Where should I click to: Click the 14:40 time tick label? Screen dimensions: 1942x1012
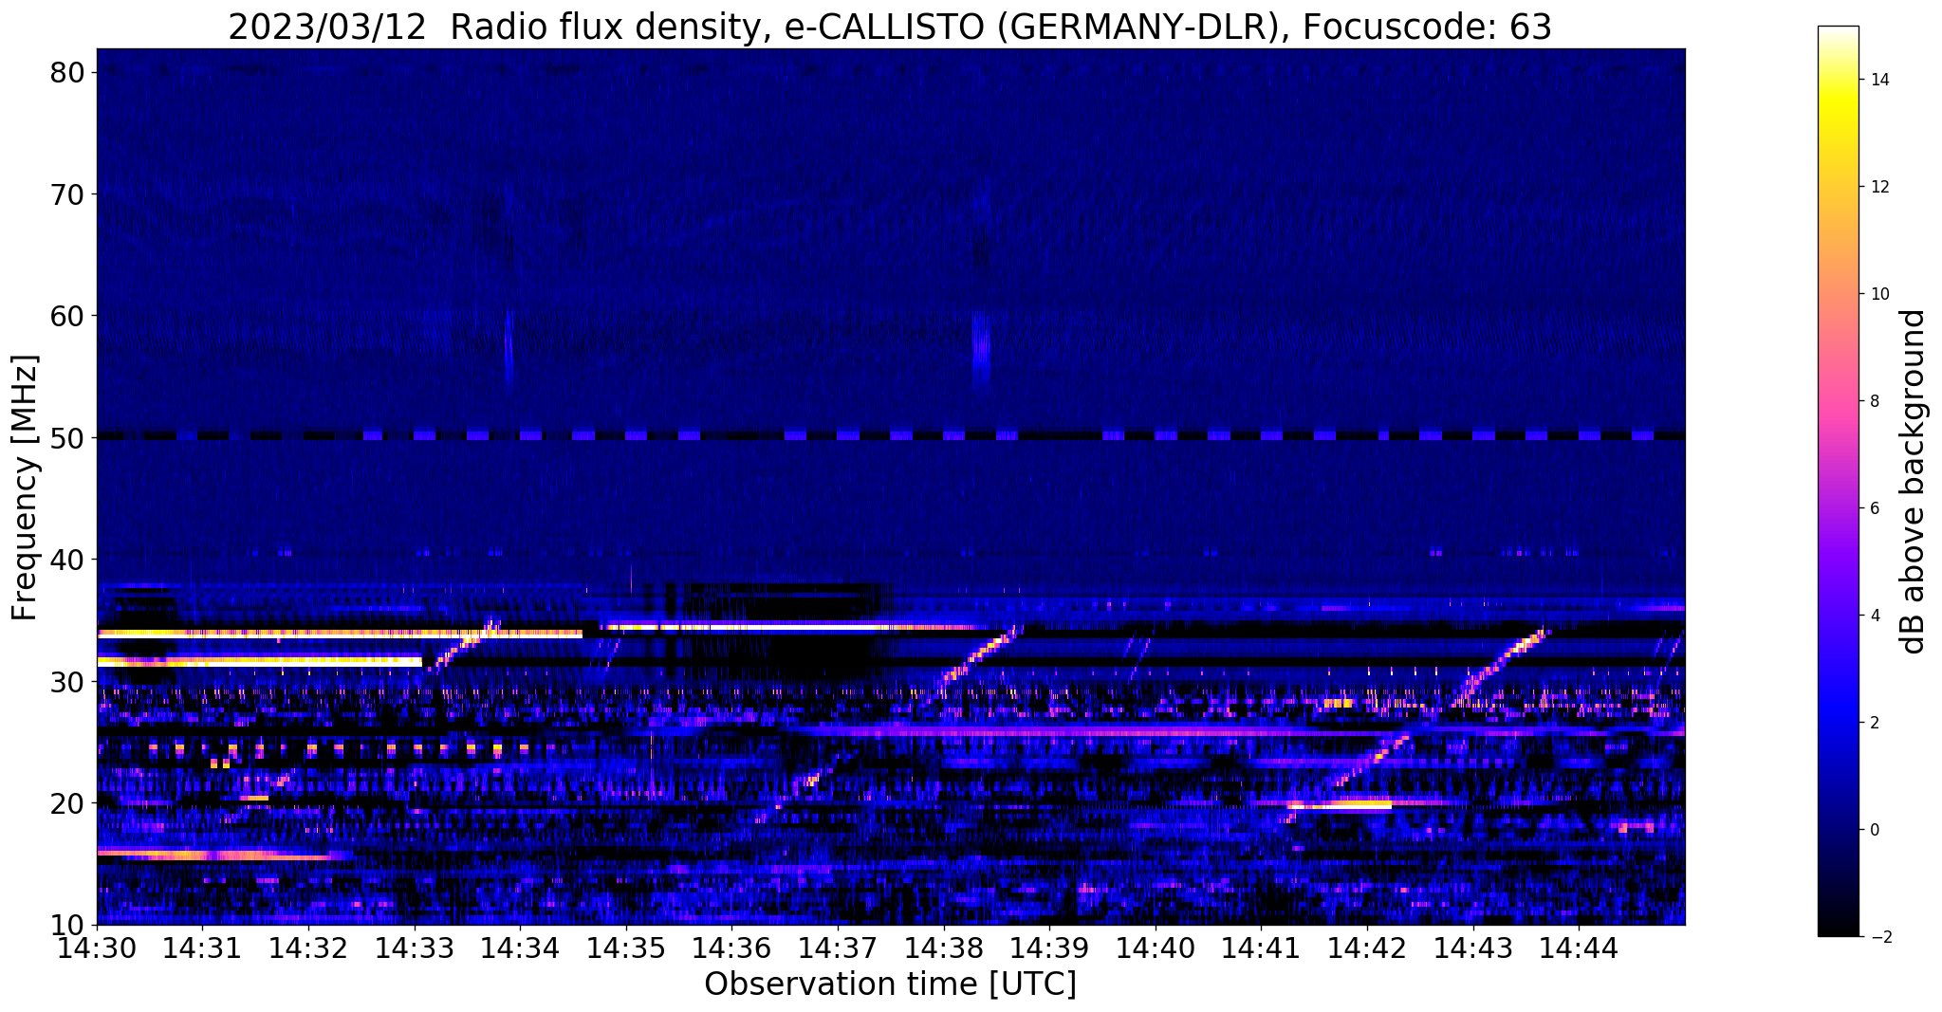click(x=1156, y=948)
